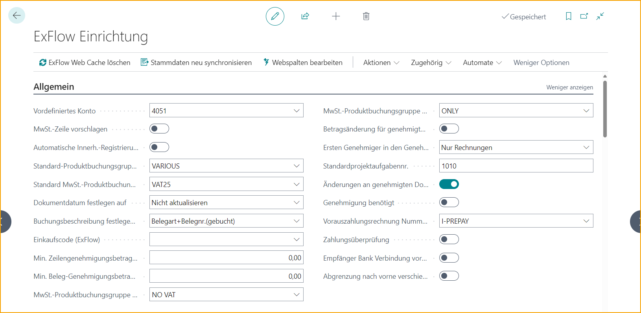Open Einkaufscode (ExFlow) dropdown
The image size is (641, 313).
coord(297,239)
